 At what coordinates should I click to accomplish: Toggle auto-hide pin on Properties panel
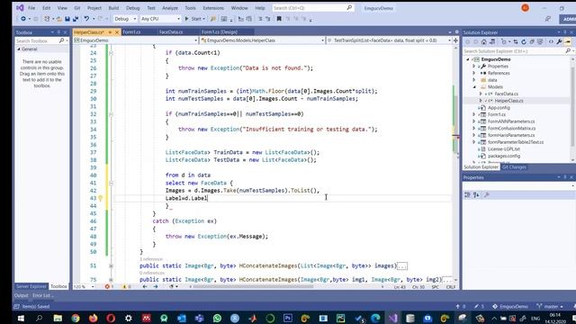coord(565,177)
